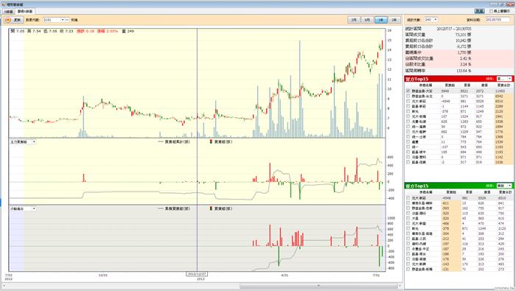Click the 2012/12/27 crosshair date marker

[x=197, y=274]
